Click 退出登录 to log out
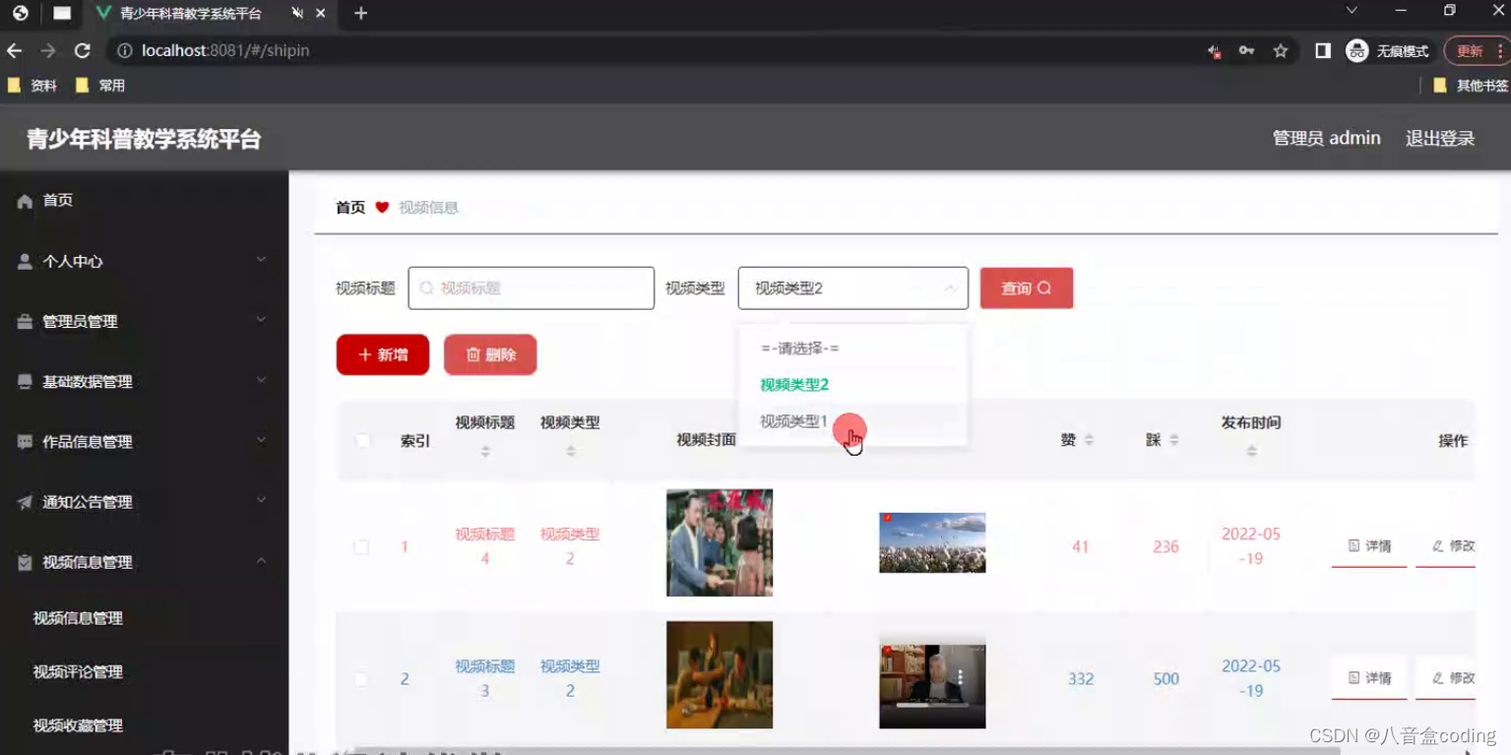Screen dimensions: 1511x755 (x=1439, y=139)
